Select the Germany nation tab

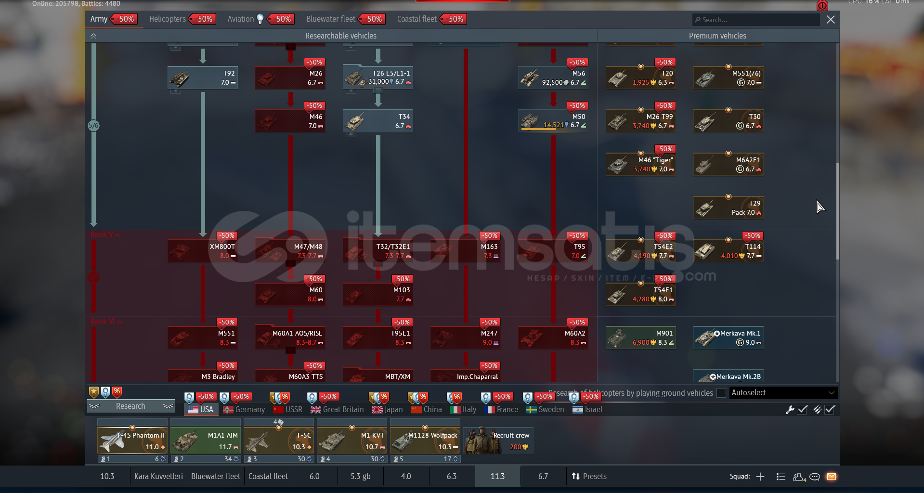(x=244, y=410)
